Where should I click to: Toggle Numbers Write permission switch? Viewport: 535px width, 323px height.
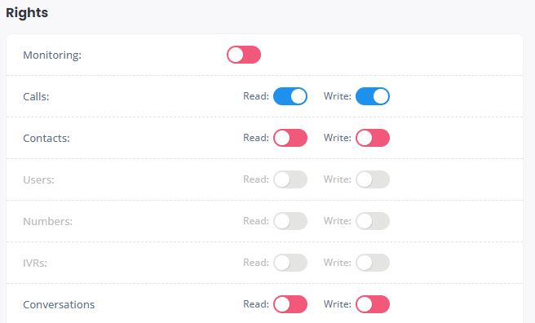tap(373, 221)
